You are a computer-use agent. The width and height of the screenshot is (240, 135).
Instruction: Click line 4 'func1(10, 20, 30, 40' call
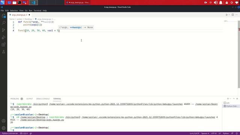39,31
